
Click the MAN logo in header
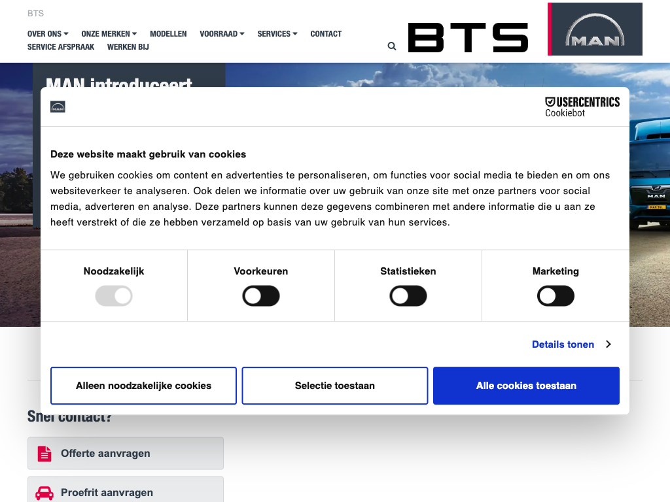pos(595,29)
